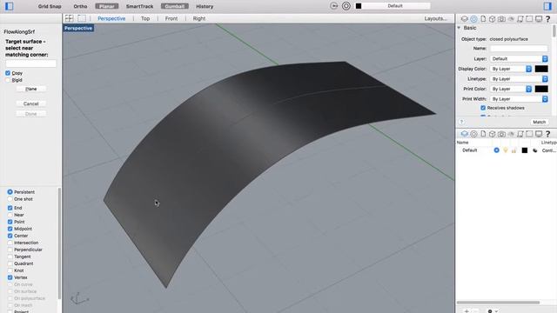The width and height of the screenshot is (557, 313).
Task: Open document page icon in Properties panel
Action: pyautogui.click(x=483, y=19)
